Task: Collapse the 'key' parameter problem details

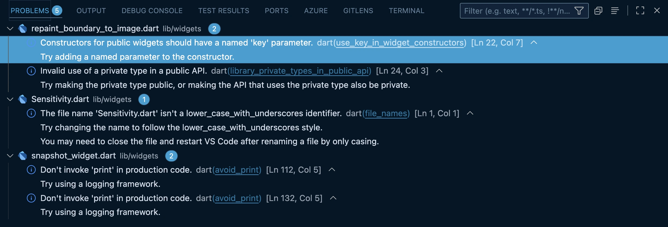Action: (534, 43)
